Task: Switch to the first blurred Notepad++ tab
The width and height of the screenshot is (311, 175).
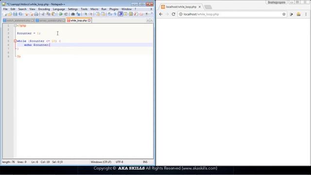Action: [x=18, y=20]
